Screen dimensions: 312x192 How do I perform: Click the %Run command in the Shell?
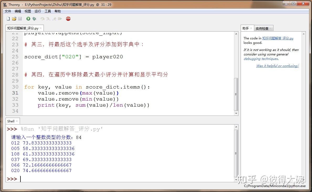[x=62, y=129]
